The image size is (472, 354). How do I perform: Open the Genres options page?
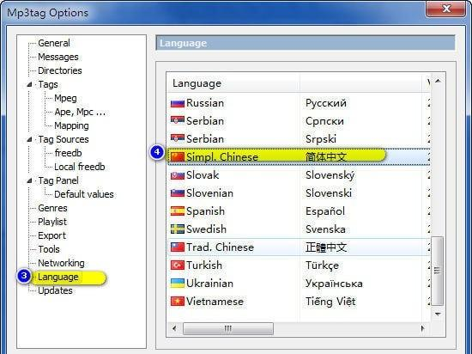[52, 208]
